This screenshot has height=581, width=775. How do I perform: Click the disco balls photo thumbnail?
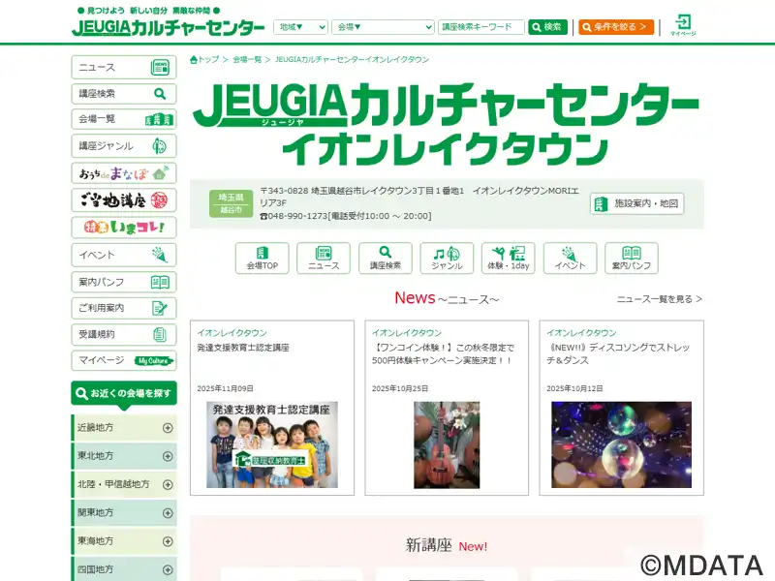[621, 444]
